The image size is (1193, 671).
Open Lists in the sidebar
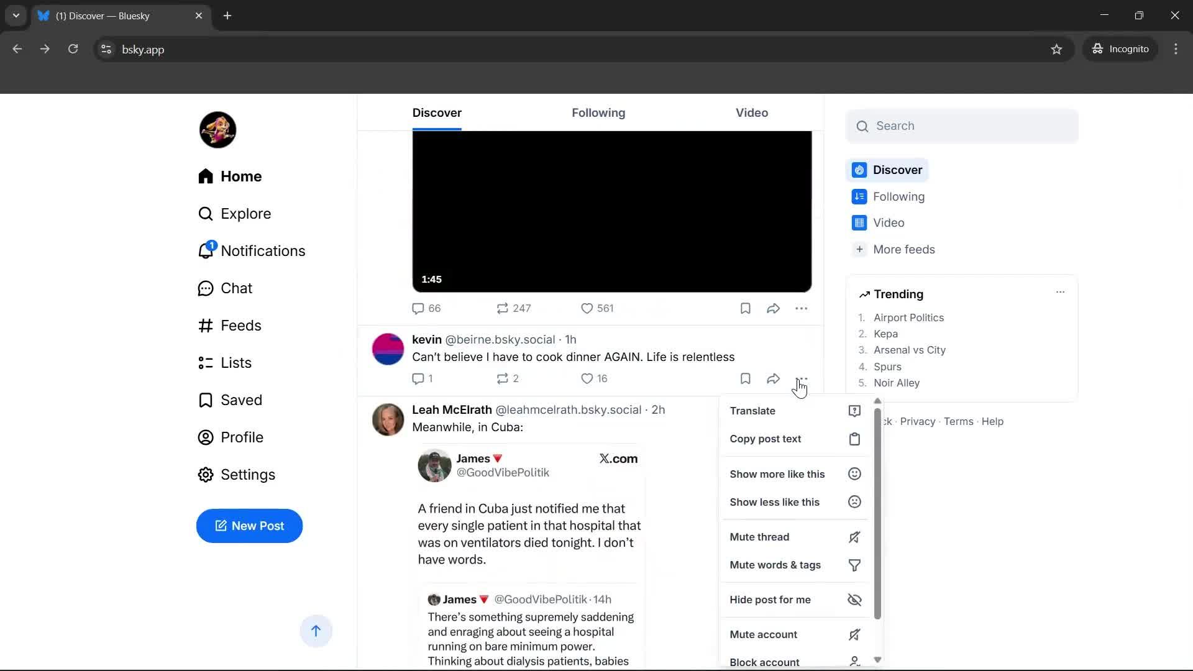pos(237,363)
